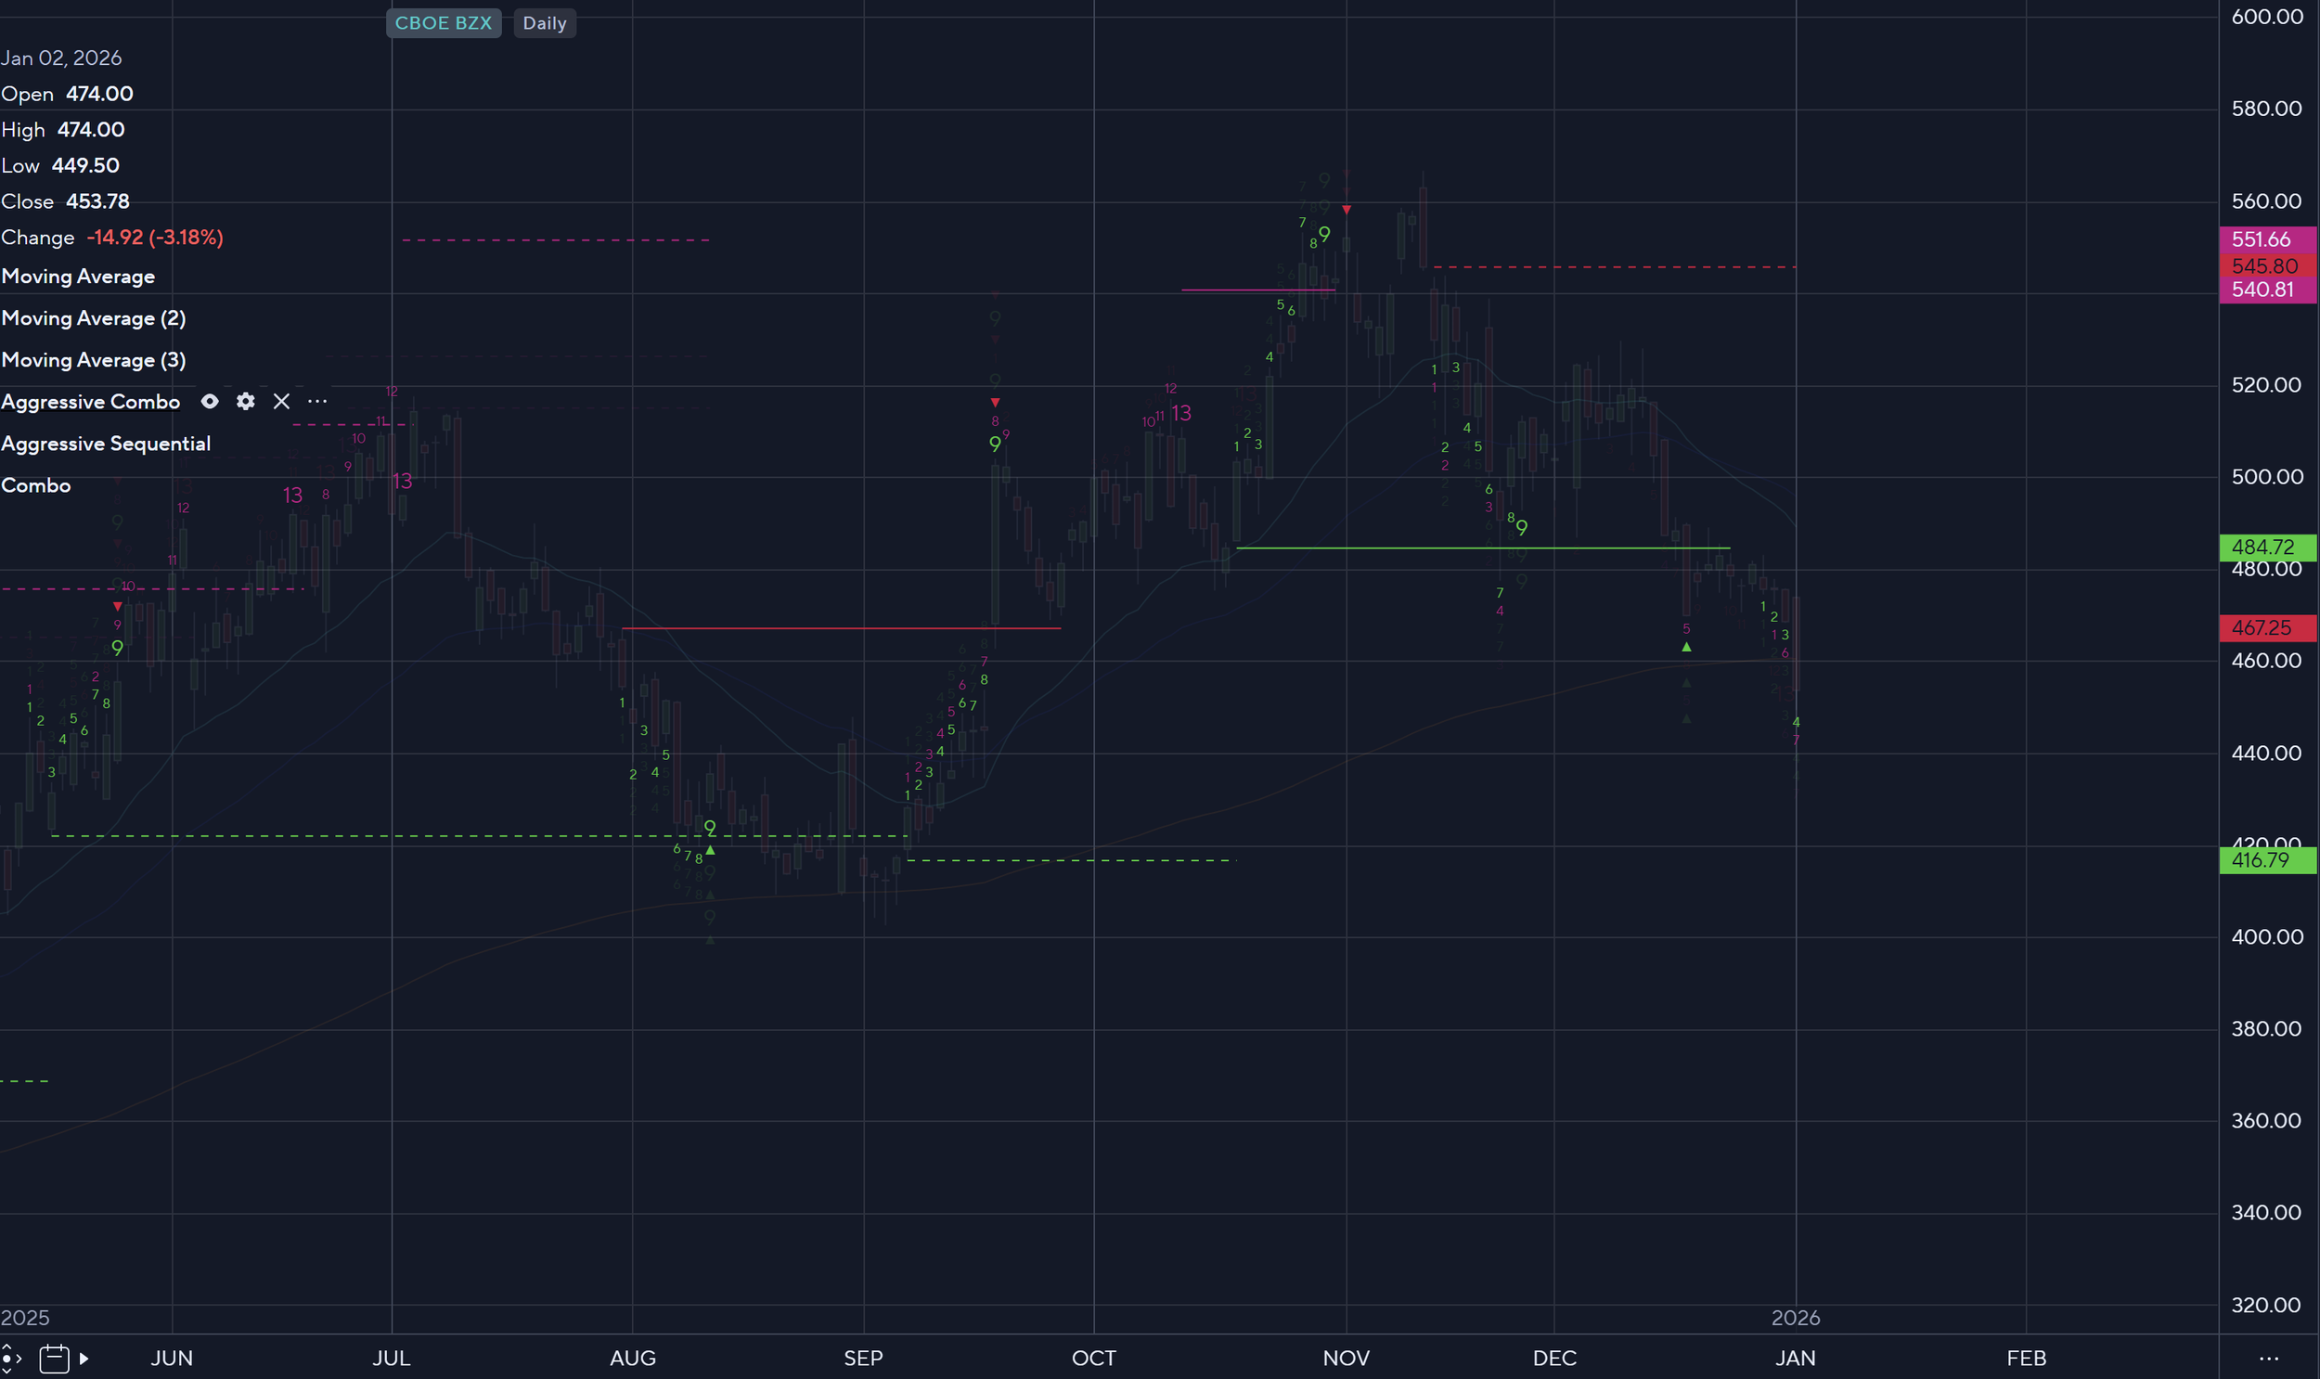Open the go-to-date calendar icon
The height and width of the screenshot is (1379, 2320).
click(x=55, y=1359)
